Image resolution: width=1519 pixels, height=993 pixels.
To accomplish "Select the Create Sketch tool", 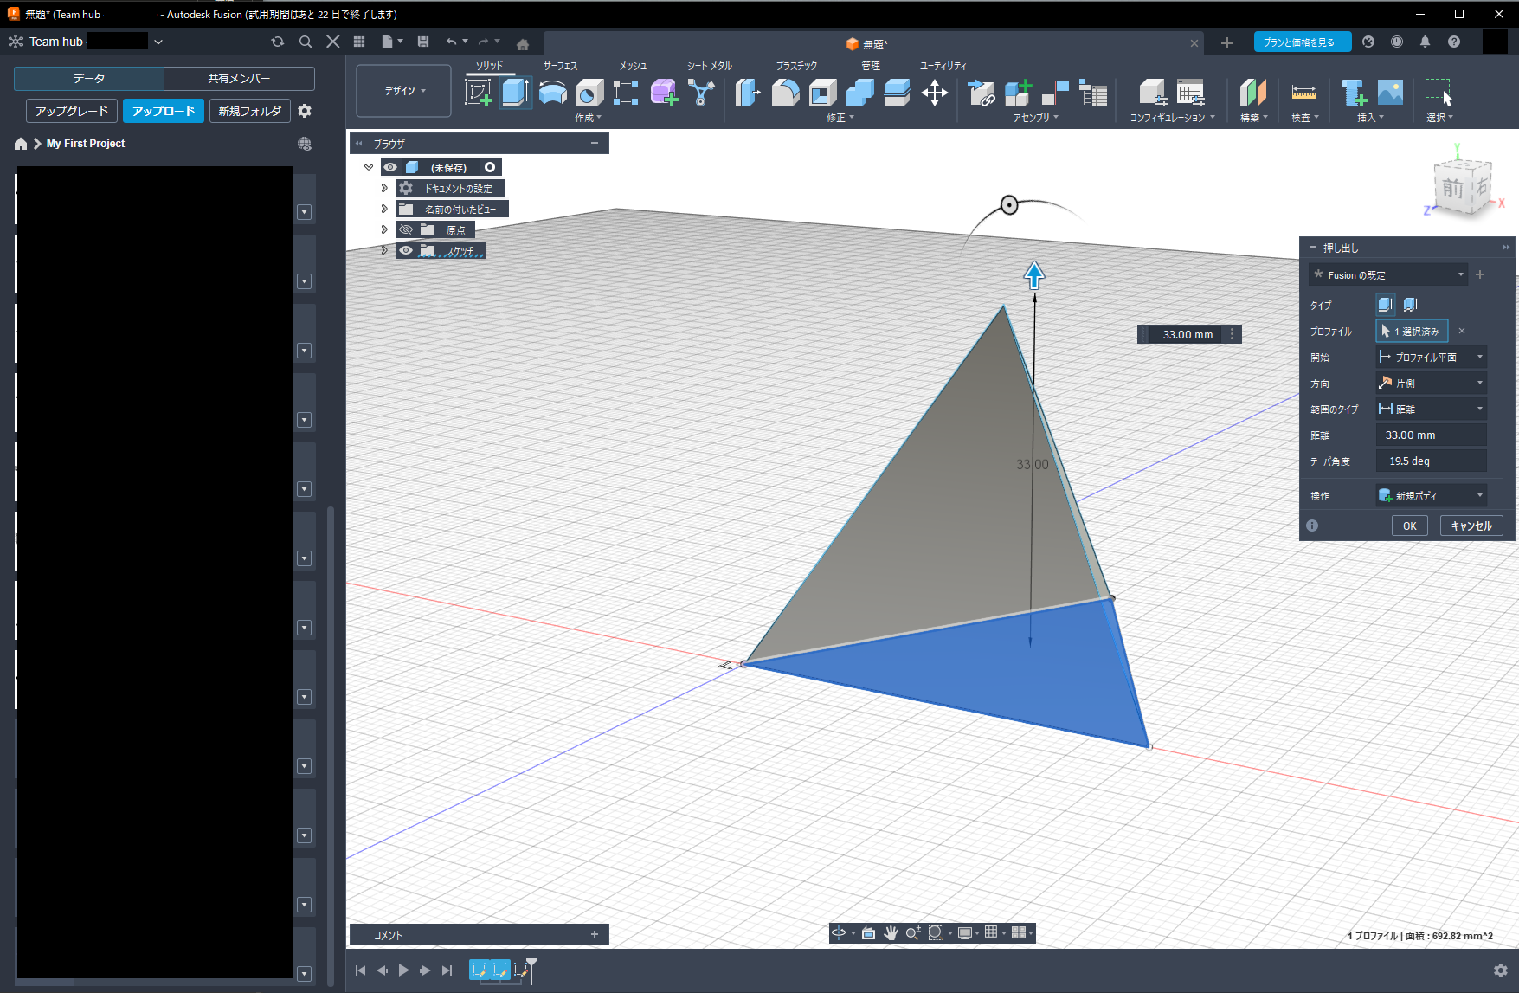I will [x=479, y=92].
